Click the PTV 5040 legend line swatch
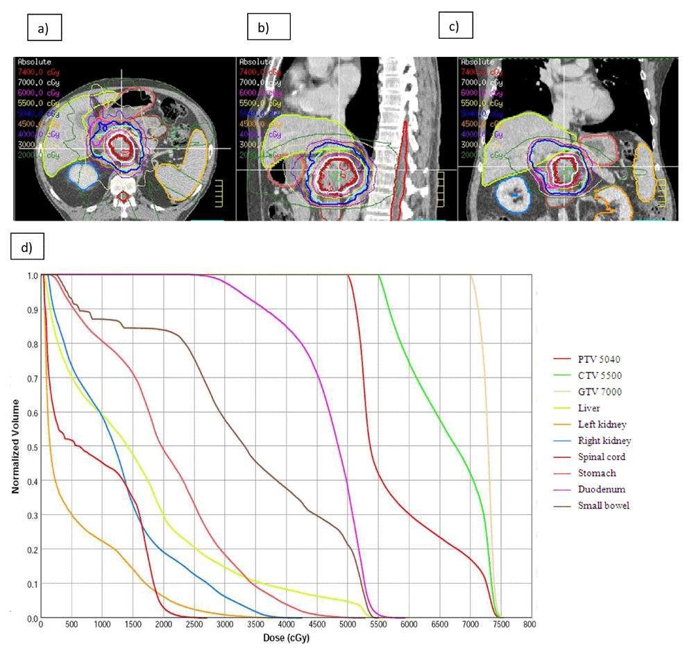 [562, 359]
